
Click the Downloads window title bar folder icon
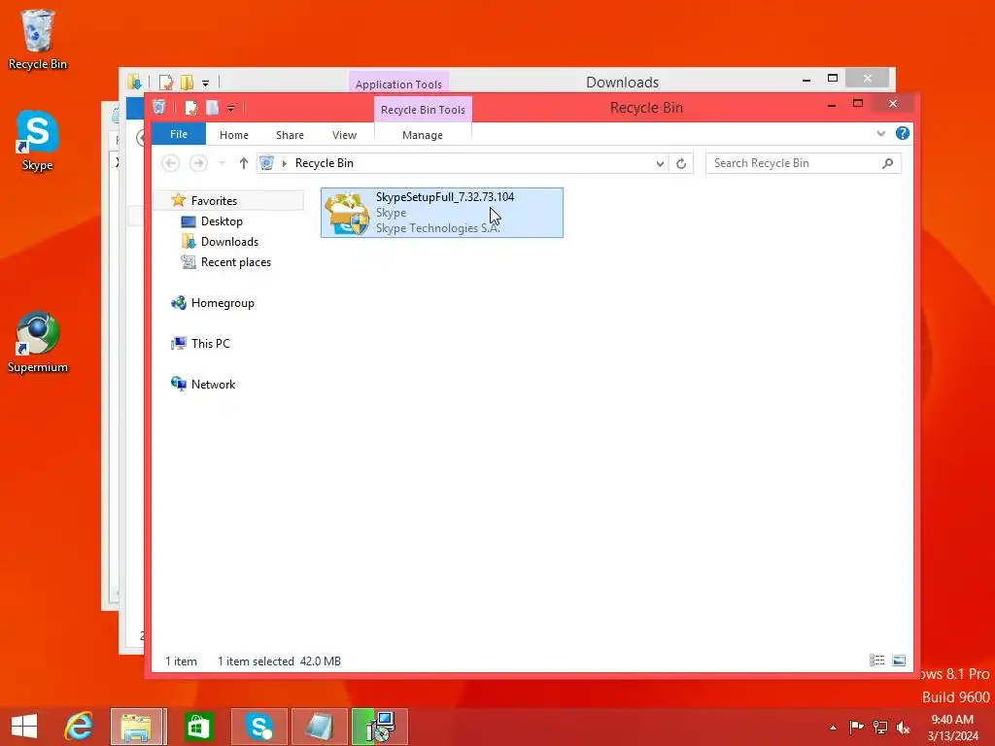tap(134, 82)
